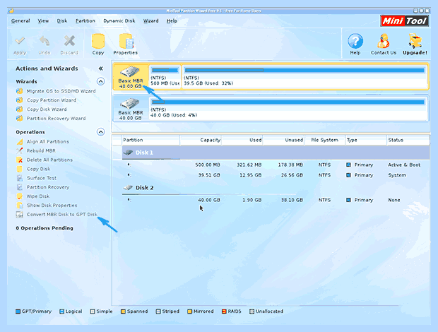This screenshot has width=438, height=332.
Task: Sort by Capacity column header
Action: (x=201, y=140)
